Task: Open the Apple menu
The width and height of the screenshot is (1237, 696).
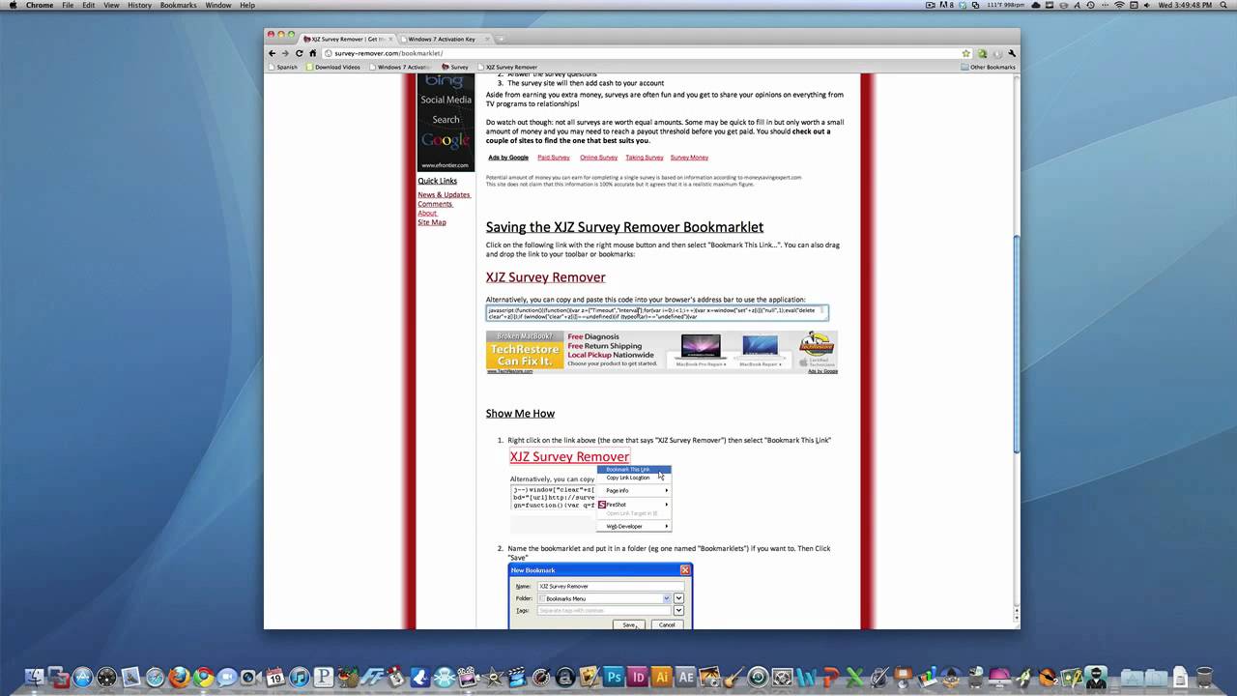Action: coord(13,5)
